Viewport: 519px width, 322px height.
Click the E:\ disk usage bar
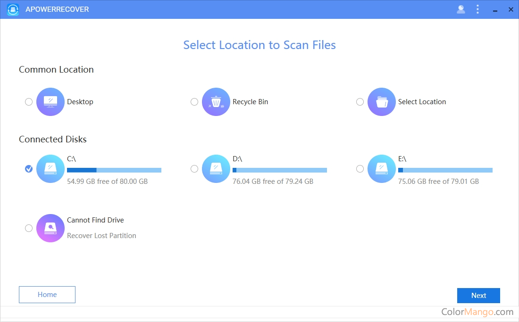[445, 170]
